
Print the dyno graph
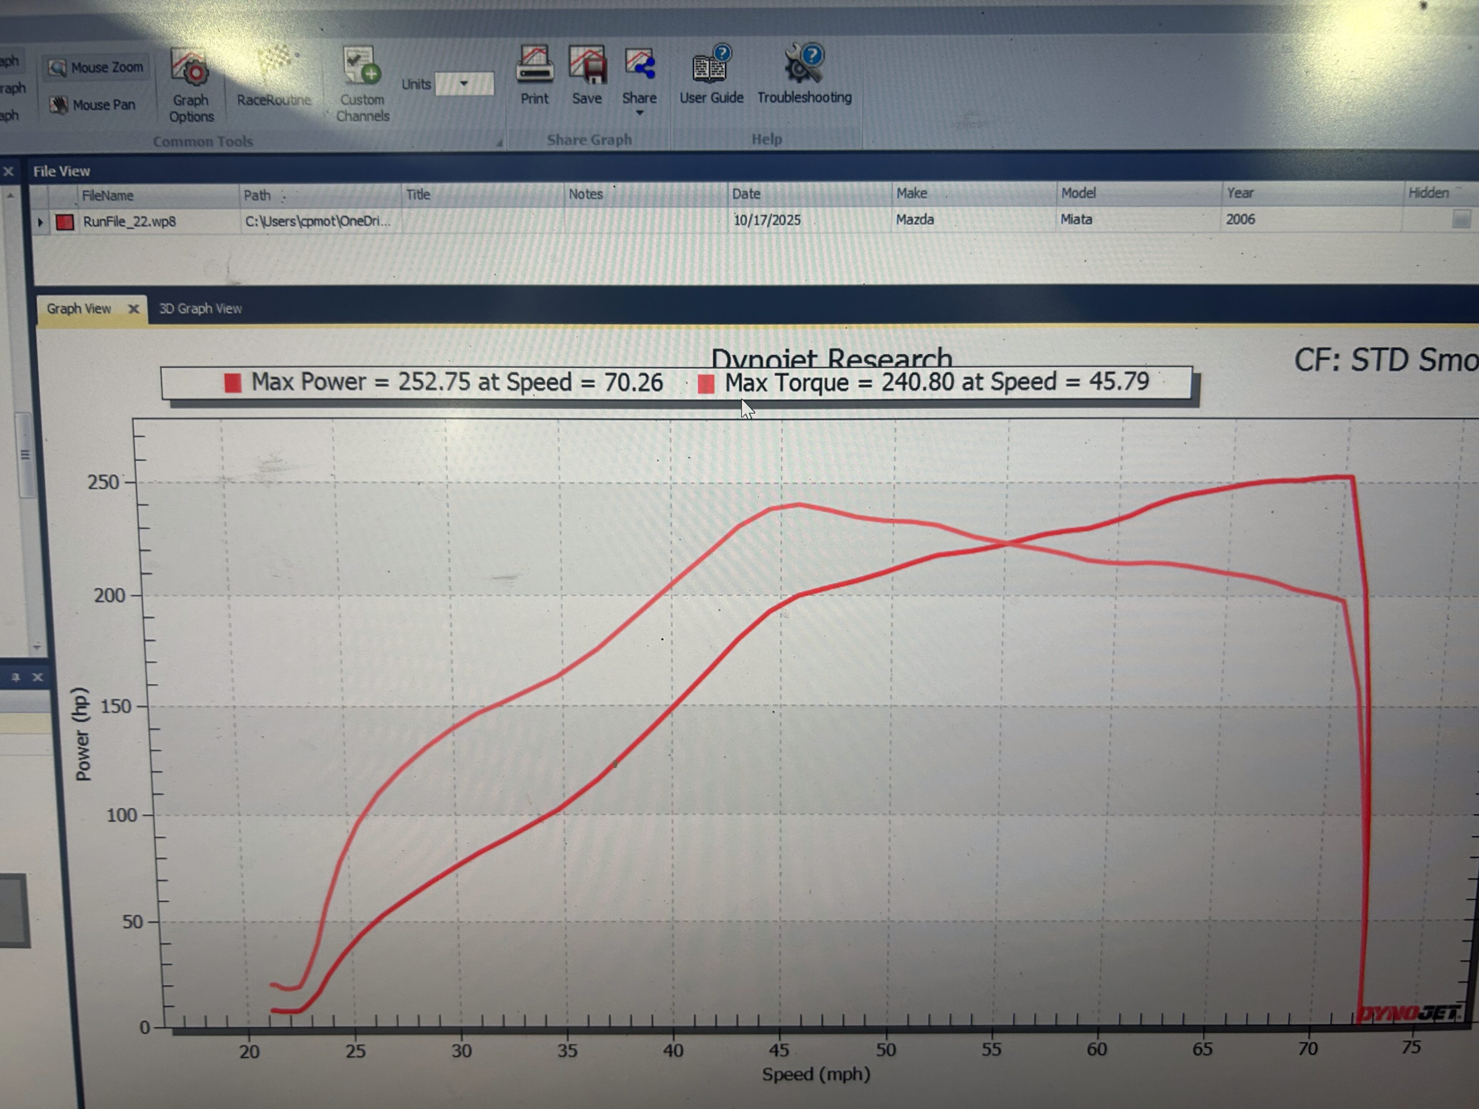pyautogui.click(x=534, y=75)
